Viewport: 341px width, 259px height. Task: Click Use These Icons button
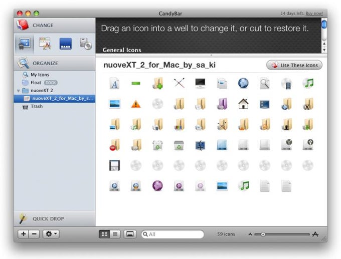pos(294,65)
